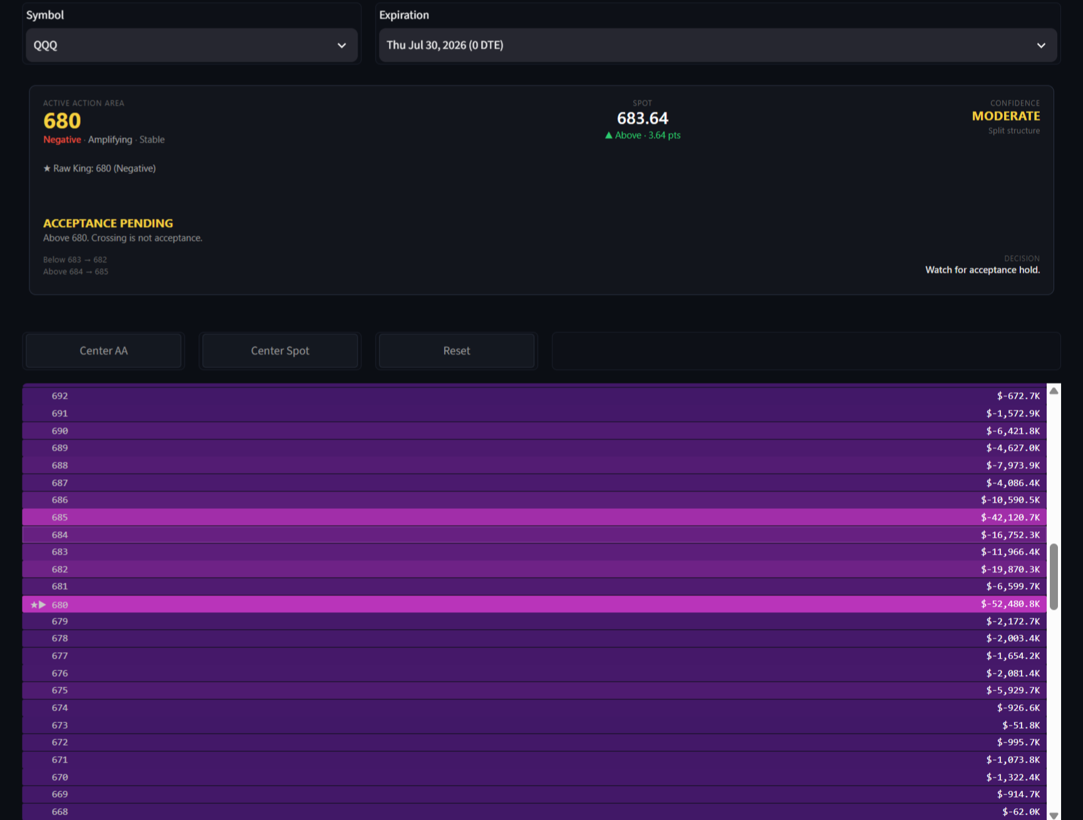Viewport: 1083px width, 820px height.
Task: Select the 685 strike row
Action: tap(534, 517)
